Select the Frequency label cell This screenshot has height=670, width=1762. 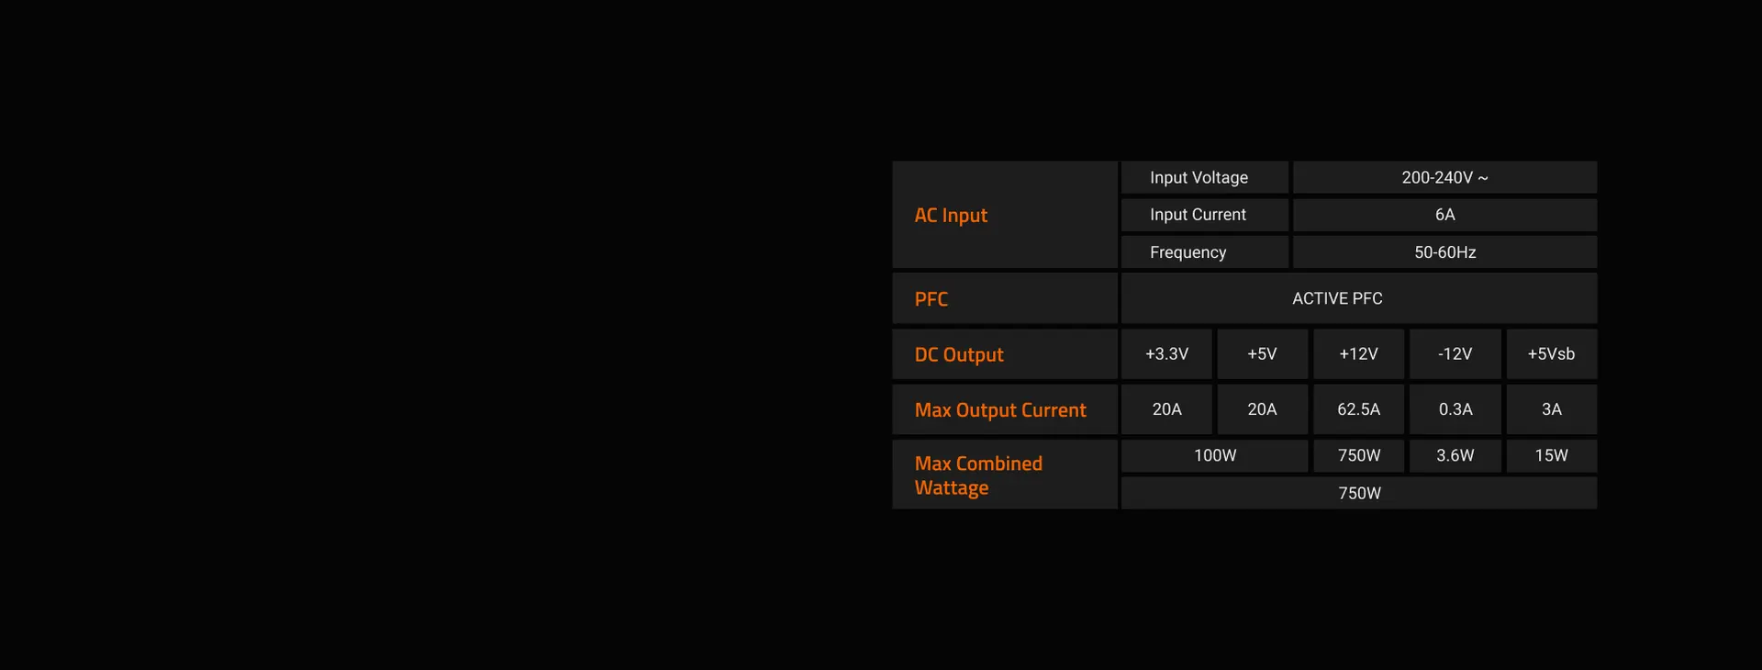coord(1205,252)
